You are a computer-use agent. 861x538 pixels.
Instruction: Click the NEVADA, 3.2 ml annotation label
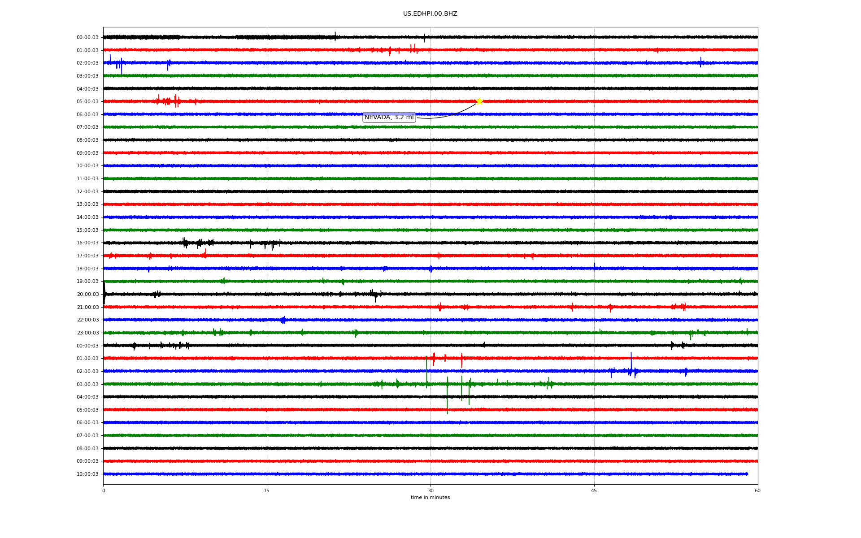click(389, 117)
